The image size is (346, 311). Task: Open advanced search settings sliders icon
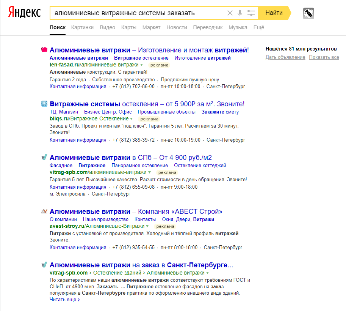(251, 13)
